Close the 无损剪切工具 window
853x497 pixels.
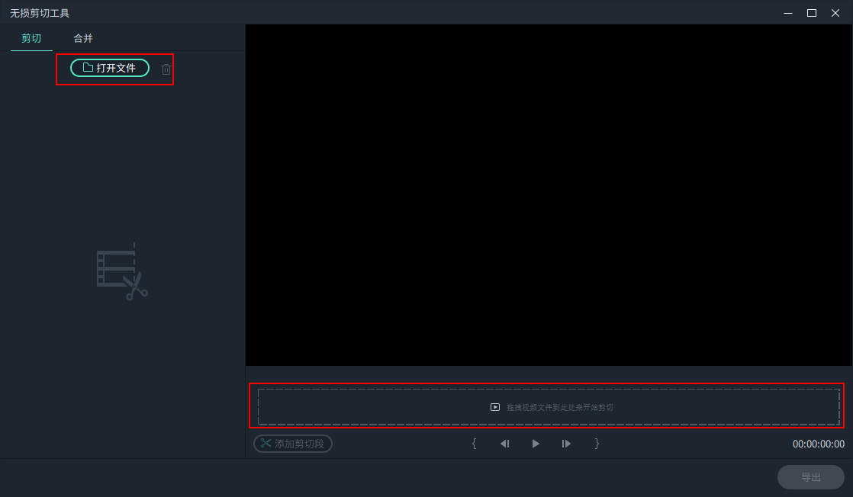(x=835, y=13)
